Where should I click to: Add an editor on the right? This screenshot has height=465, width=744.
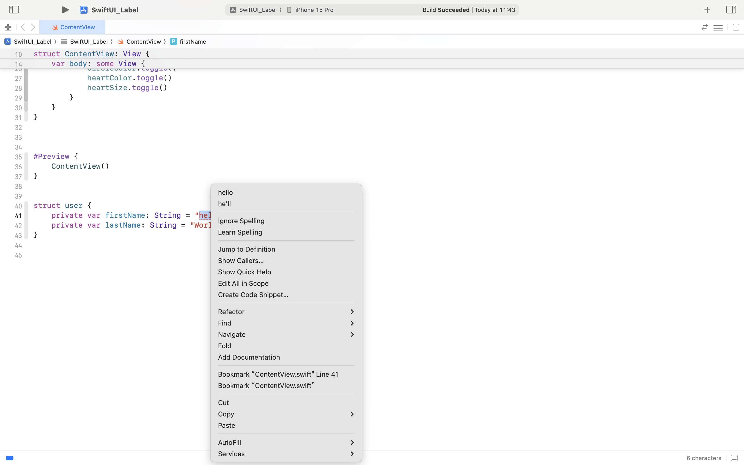click(x=736, y=27)
